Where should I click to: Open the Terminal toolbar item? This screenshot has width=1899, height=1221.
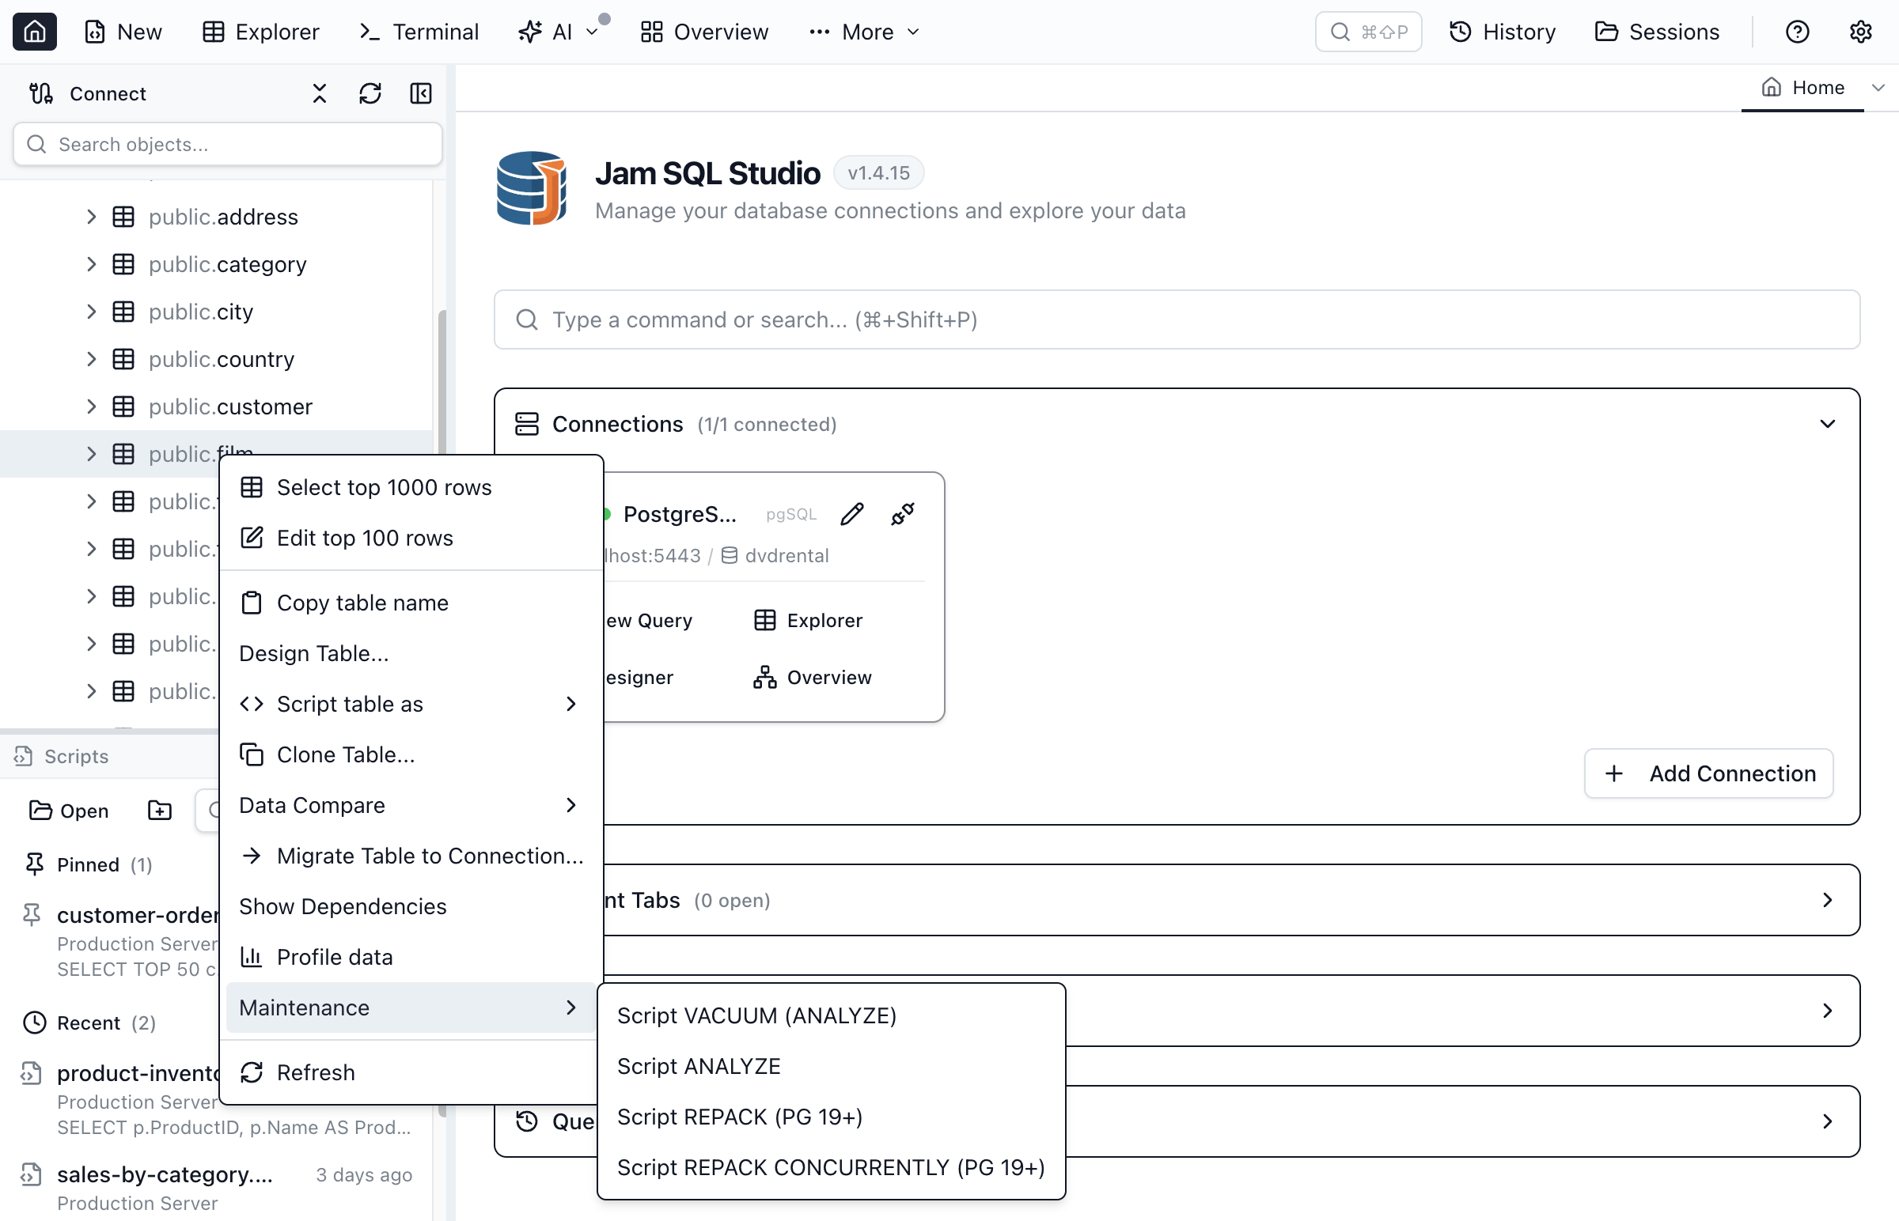pyautogui.click(x=419, y=32)
